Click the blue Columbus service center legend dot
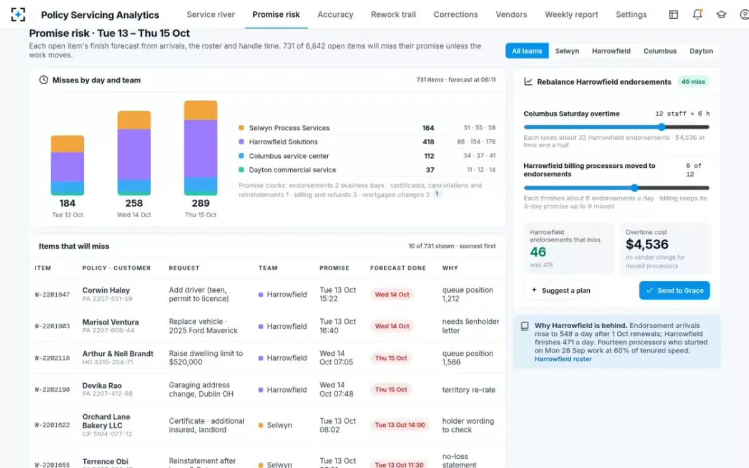The width and height of the screenshot is (749, 468). click(x=242, y=156)
